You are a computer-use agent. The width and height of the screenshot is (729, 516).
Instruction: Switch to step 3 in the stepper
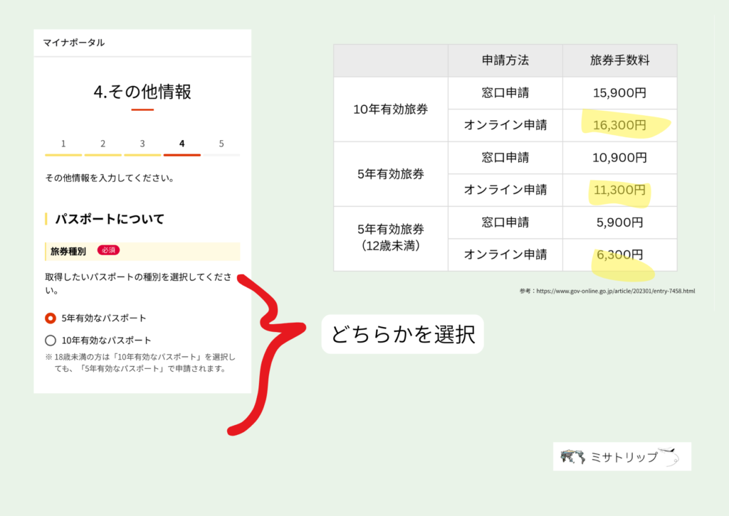click(142, 143)
